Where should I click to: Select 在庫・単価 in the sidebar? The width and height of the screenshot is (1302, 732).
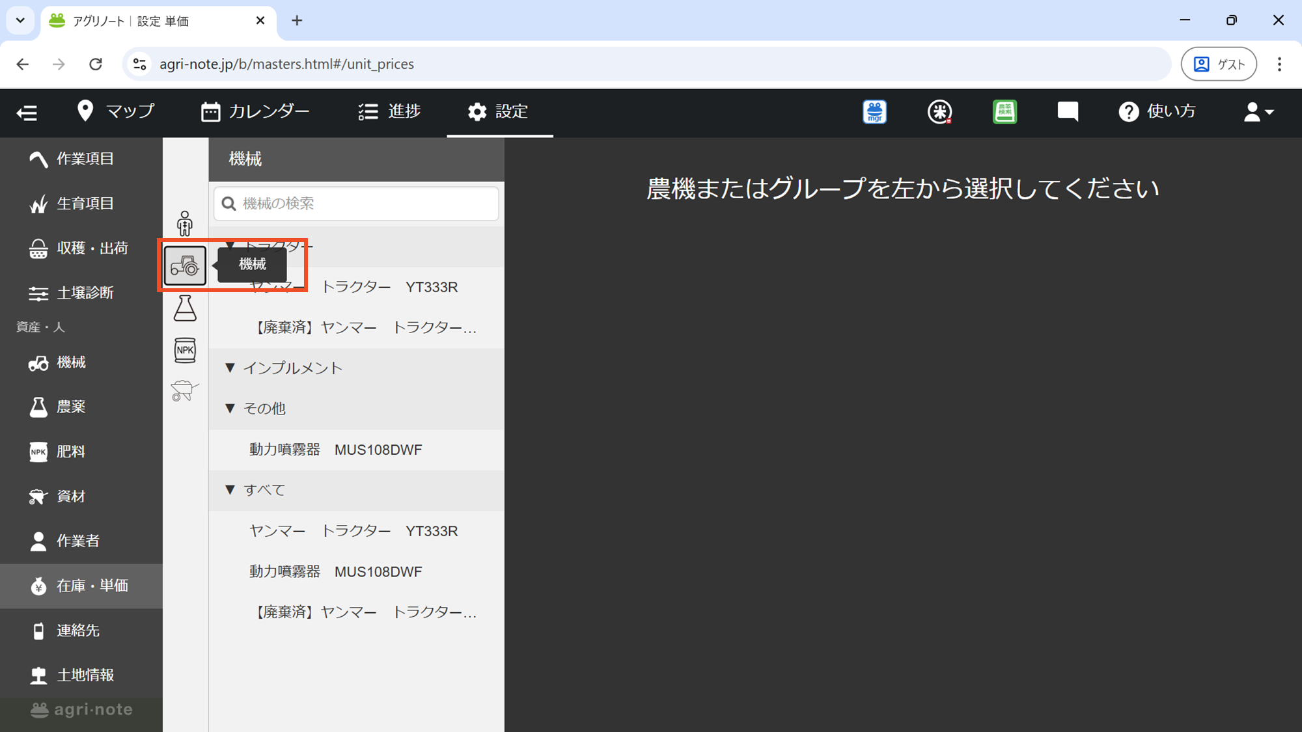(81, 586)
